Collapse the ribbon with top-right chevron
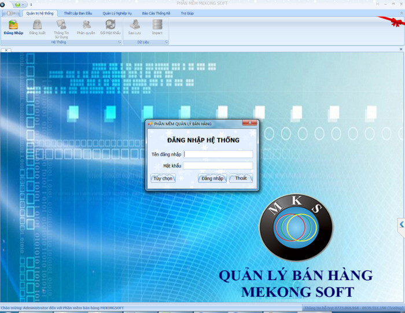This screenshot has width=405, height=313. pyautogui.click(x=402, y=13)
